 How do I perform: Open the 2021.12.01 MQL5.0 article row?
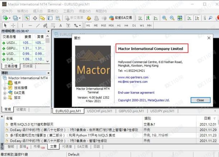click(x=111, y=124)
